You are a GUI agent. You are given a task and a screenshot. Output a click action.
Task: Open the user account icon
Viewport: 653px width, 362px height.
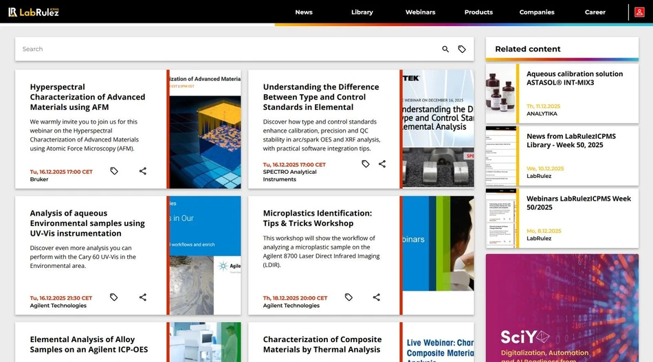pos(639,12)
